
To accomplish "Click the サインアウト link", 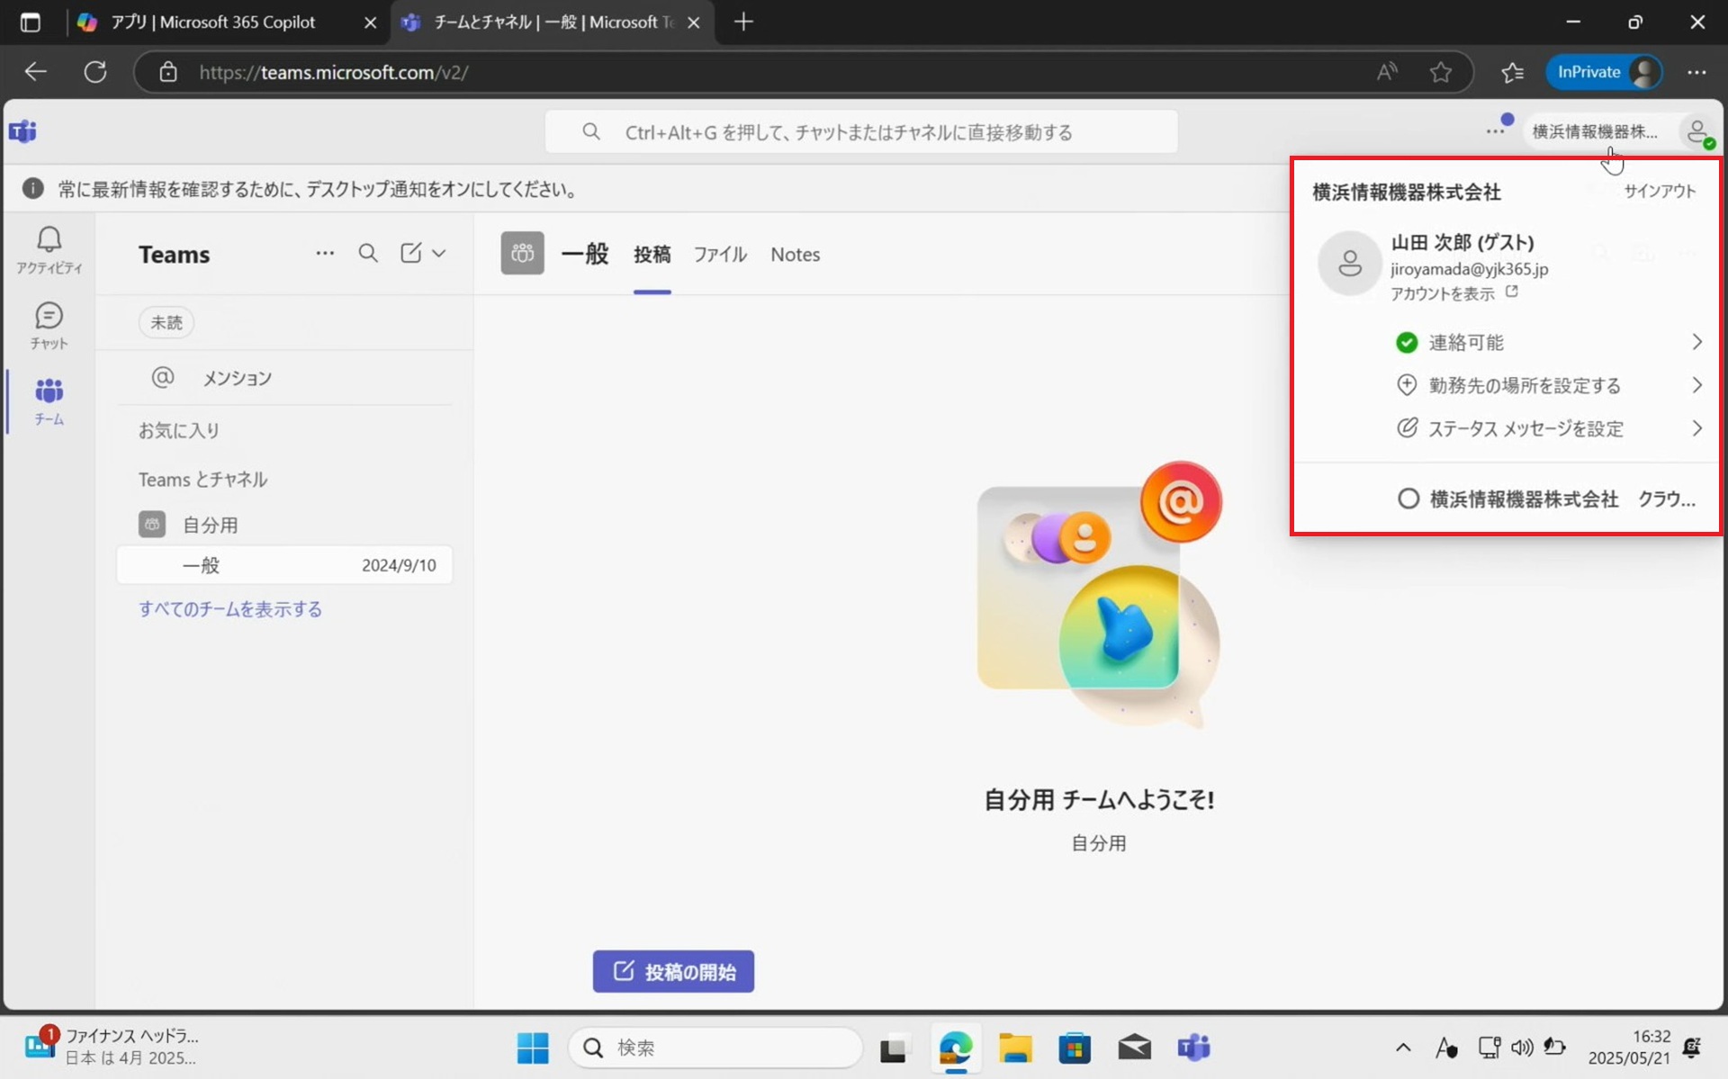I will [x=1660, y=191].
